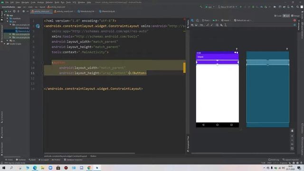
Task: Expand the res folder
Action: 8,40
